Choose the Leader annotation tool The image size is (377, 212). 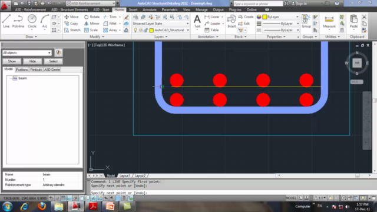tap(213, 24)
